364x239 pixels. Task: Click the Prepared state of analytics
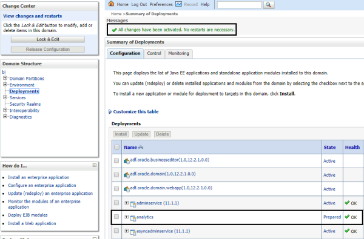pyautogui.click(x=332, y=217)
